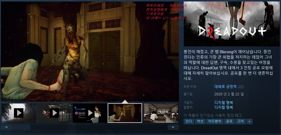Play the DreadOut logo trailer thumbnail

click(54, 113)
